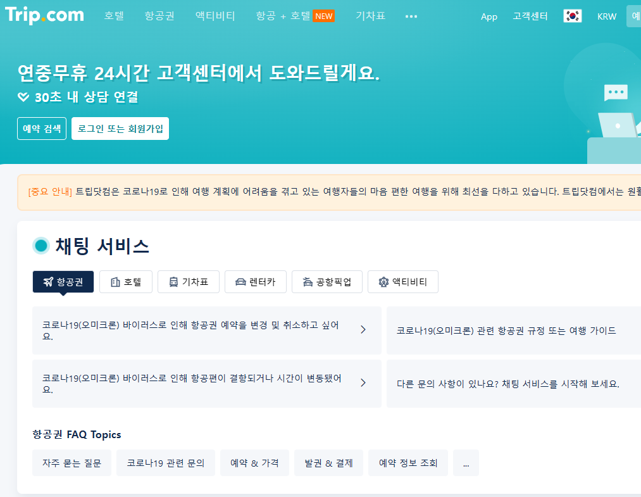Viewport: 641px width, 497px height.
Task: Click the 항공권 FAQ Topics heading
Action: click(x=77, y=434)
